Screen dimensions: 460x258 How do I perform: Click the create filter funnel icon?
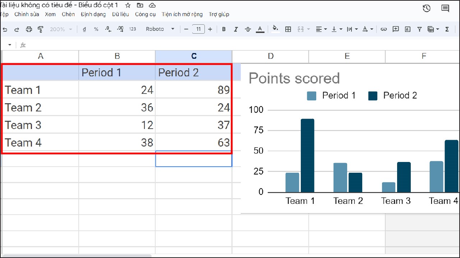[x=419, y=29]
